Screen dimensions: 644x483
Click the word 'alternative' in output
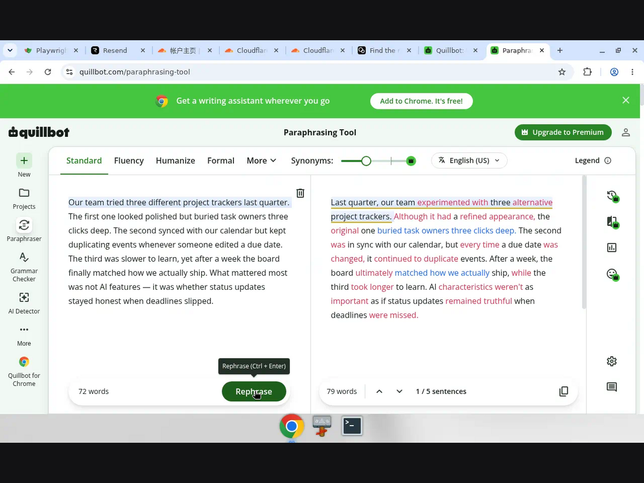pyautogui.click(x=532, y=202)
